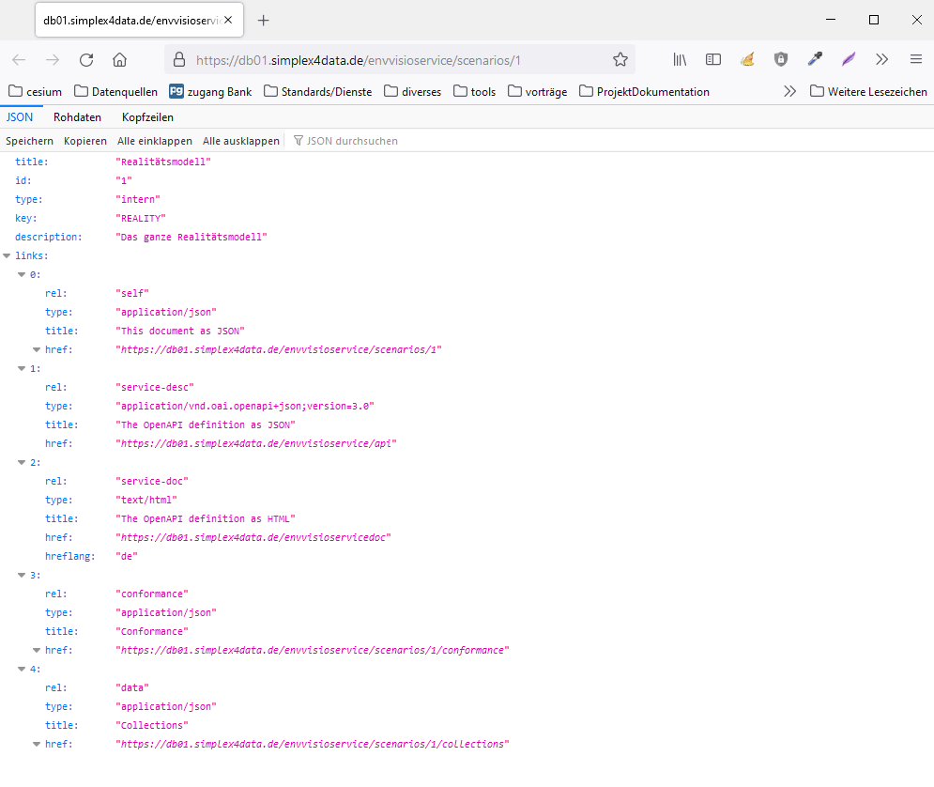
Task: Show more bookmarks toolbar overflow chevron
Action: (789, 92)
